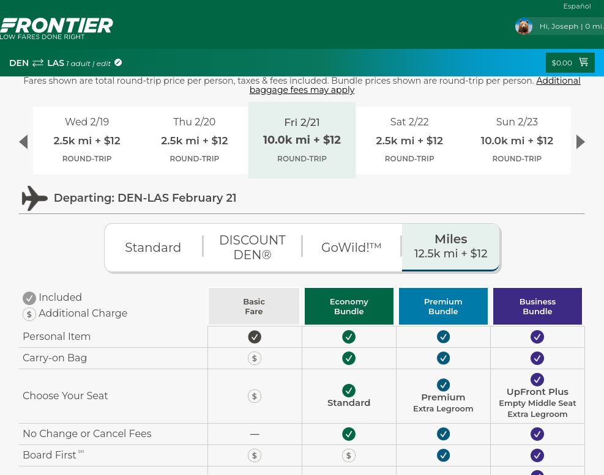Click the swap arrows between DEN and LAS
The height and width of the screenshot is (475, 604).
[x=38, y=63]
